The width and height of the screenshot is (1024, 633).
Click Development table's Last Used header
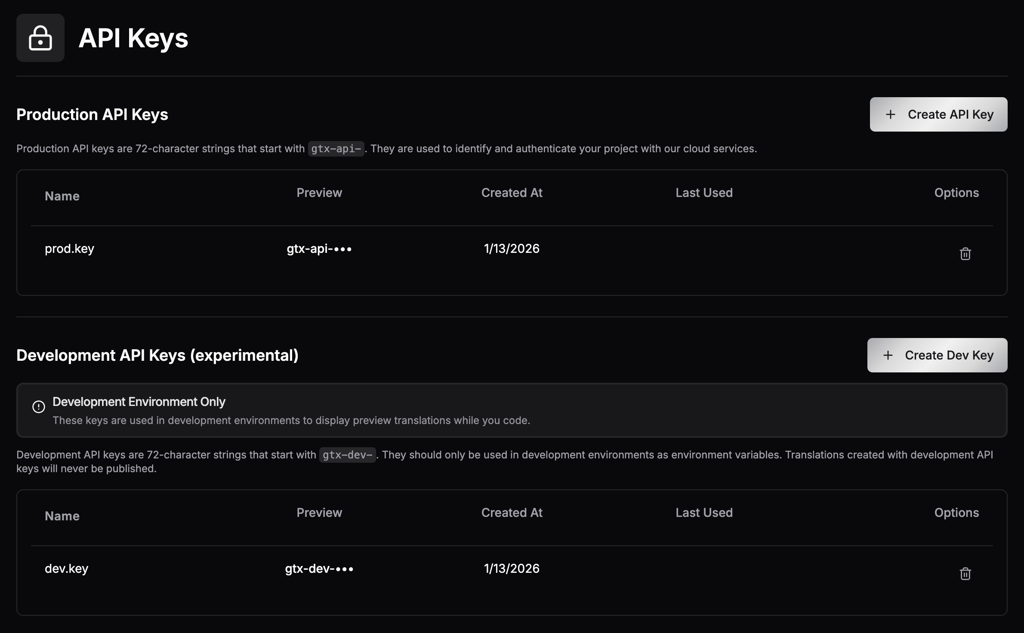coord(704,513)
